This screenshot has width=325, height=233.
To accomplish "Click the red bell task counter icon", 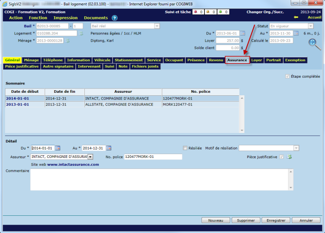I will pyautogui.click(x=195, y=12).
